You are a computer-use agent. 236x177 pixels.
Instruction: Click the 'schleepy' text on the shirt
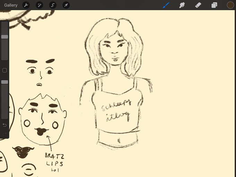tap(116, 104)
